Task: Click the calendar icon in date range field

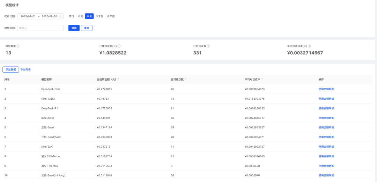Action: (60, 16)
